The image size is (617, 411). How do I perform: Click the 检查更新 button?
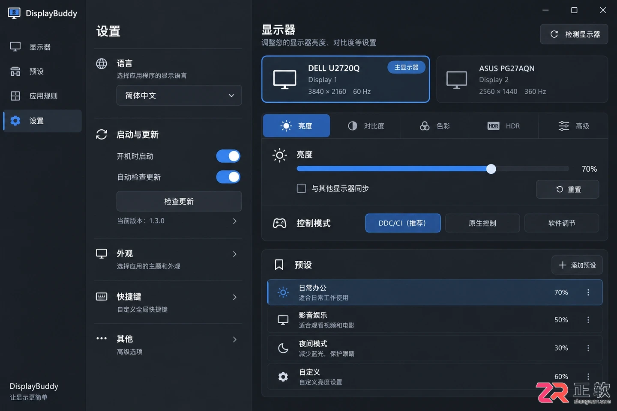[x=179, y=201]
